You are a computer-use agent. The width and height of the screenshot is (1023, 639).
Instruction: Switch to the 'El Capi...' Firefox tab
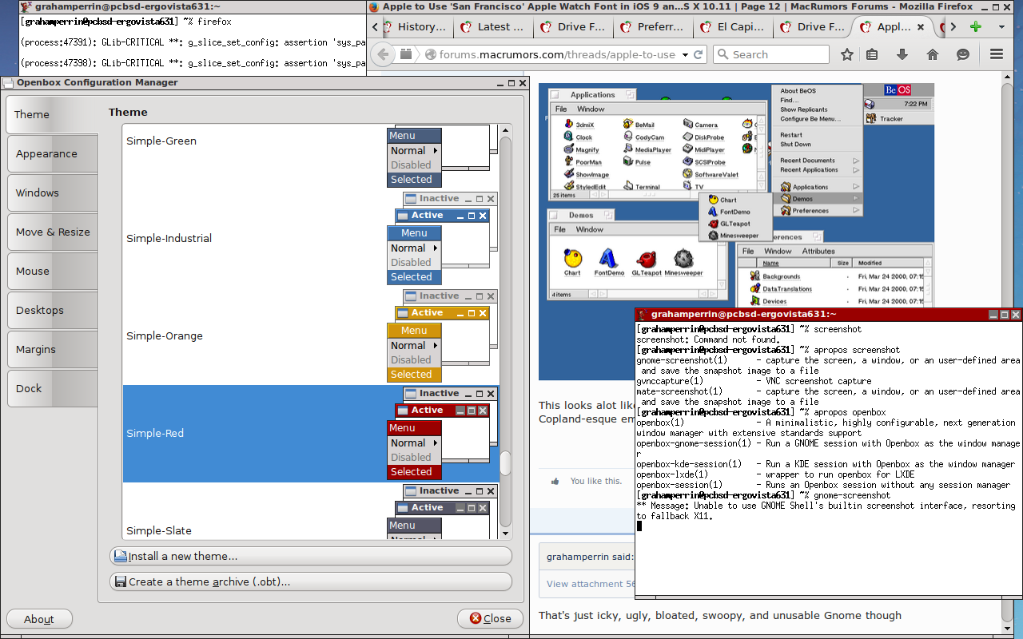[x=732, y=26]
